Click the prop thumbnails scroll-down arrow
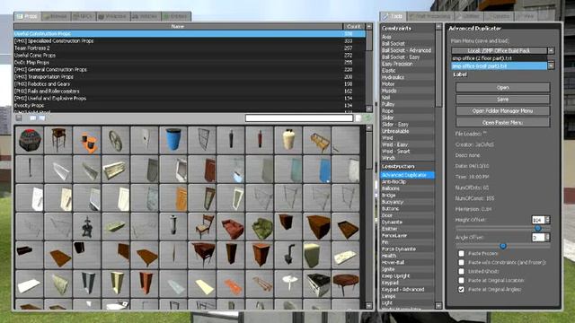This screenshot has width=575, height=323. pyautogui.click(x=369, y=305)
